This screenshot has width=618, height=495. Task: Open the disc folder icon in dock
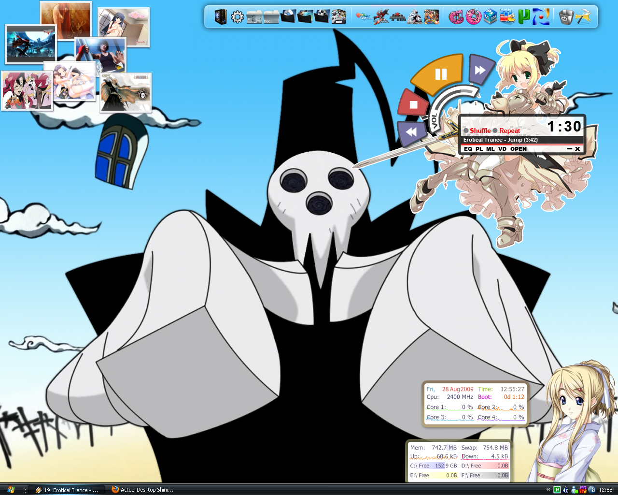point(288,17)
